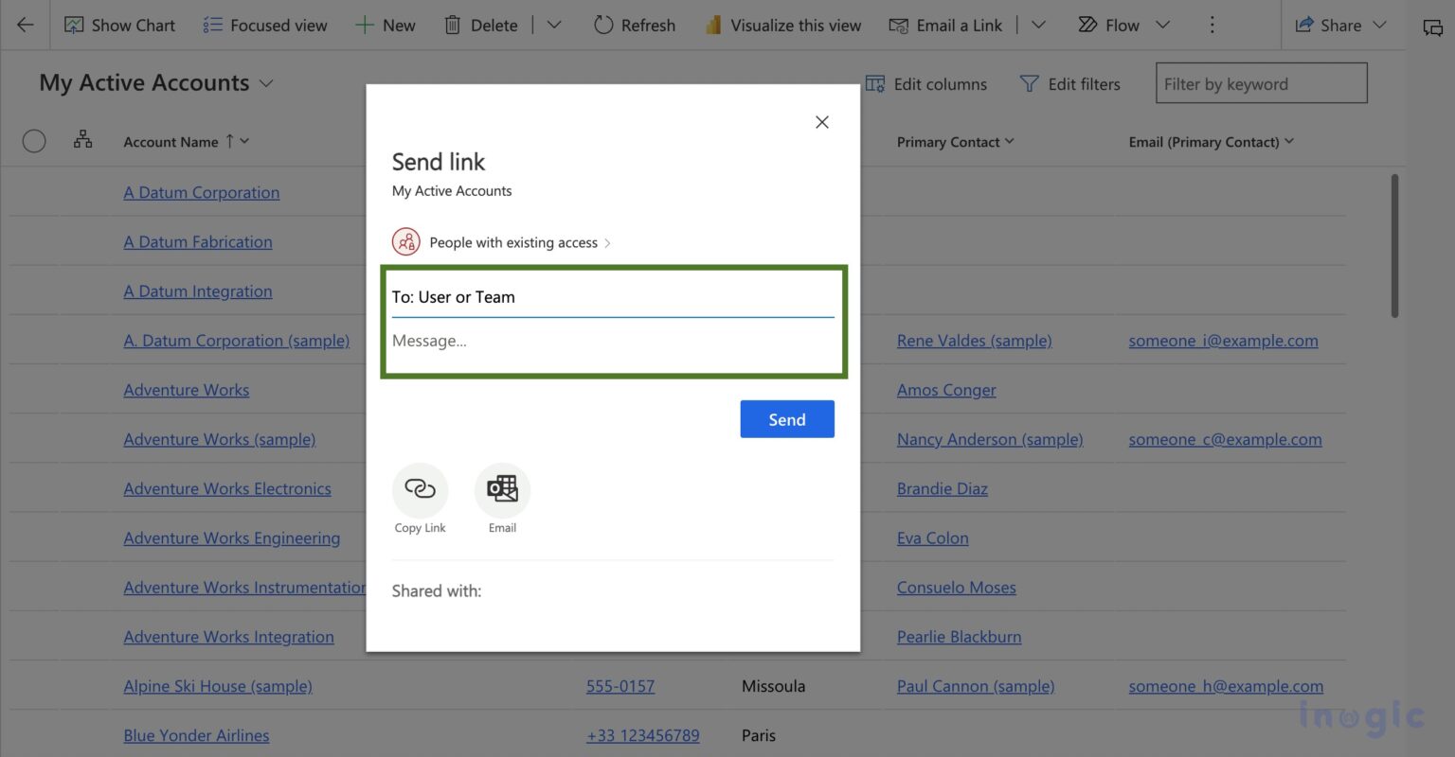This screenshot has height=757, width=1455.
Task: Click the select-all records circle
Action: [34, 140]
